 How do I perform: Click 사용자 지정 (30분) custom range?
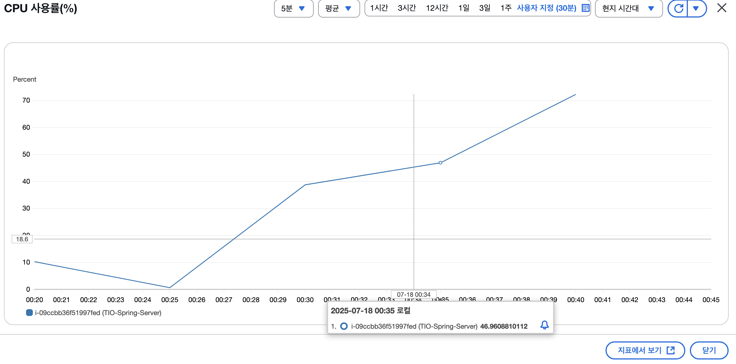pyautogui.click(x=546, y=8)
